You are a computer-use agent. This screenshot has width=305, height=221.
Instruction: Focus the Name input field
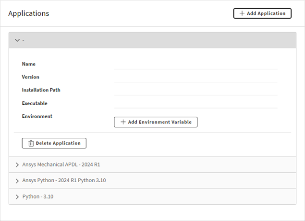click(195, 65)
